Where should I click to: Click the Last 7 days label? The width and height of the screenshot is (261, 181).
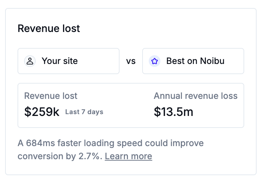tap(84, 112)
